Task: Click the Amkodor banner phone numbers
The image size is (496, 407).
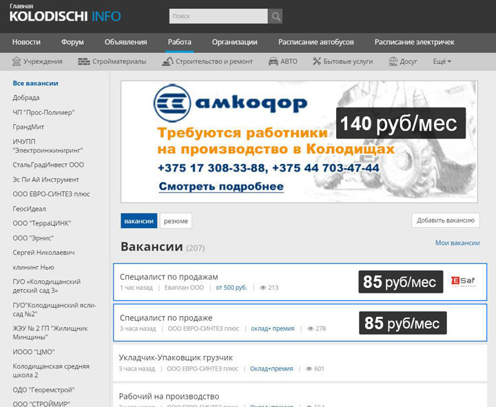Action: pos(269,168)
